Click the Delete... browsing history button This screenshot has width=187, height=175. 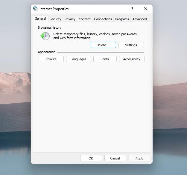coord(103,45)
